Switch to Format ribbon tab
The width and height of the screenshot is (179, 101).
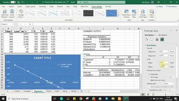click(108, 6)
